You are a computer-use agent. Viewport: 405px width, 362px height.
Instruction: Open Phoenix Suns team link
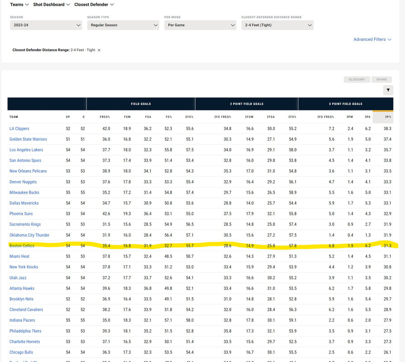21,214
